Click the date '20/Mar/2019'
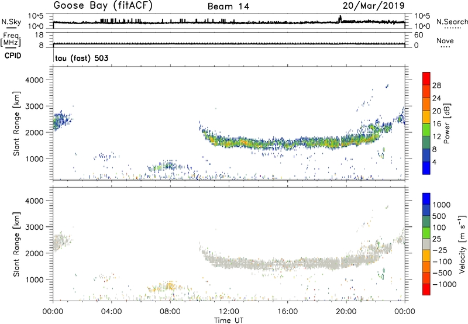The width and height of the screenshot is (468, 324). (x=374, y=5)
